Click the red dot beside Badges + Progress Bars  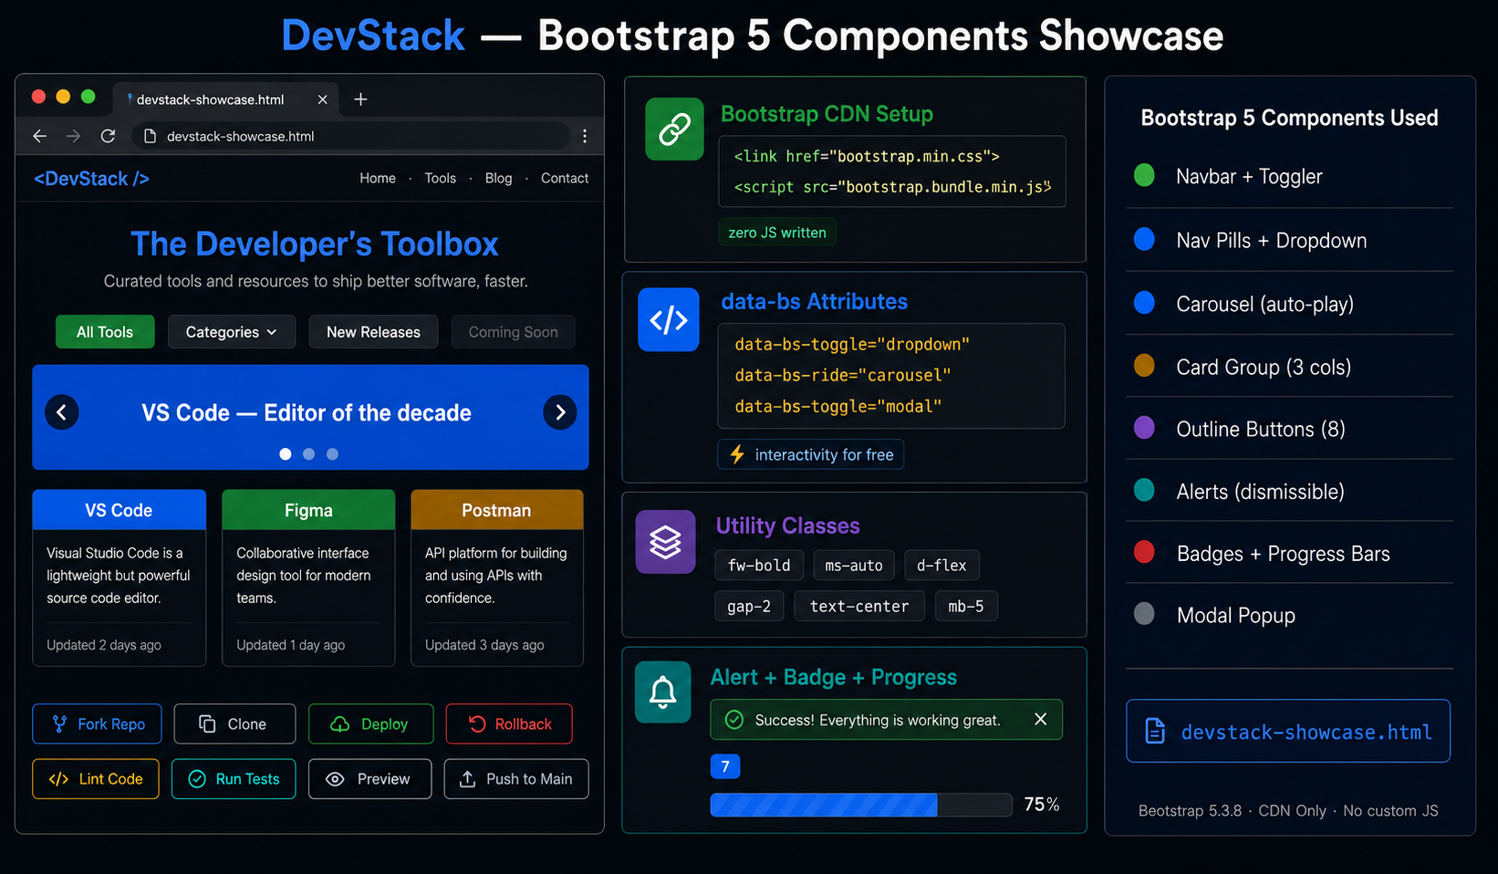pyautogui.click(x=1144, y=552)
